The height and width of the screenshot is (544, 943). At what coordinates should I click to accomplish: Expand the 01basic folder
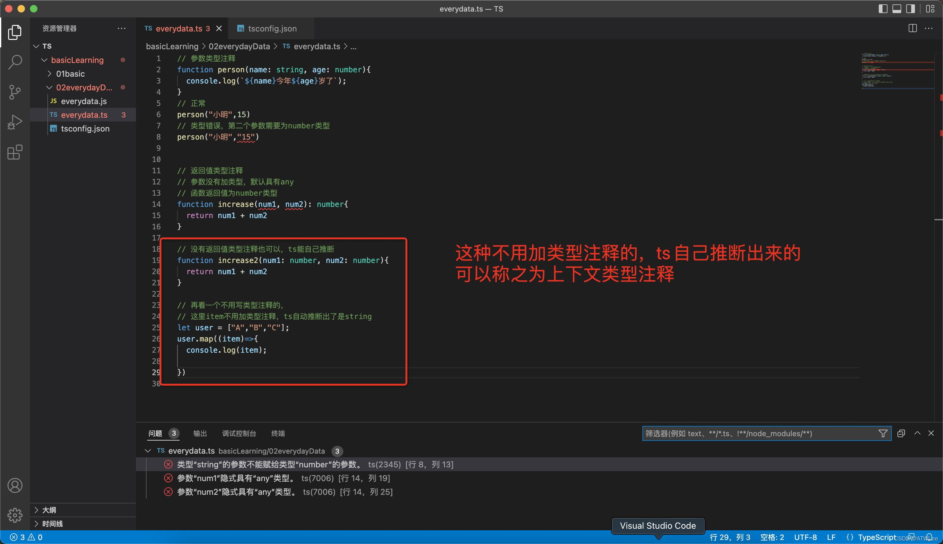[49, 74]
